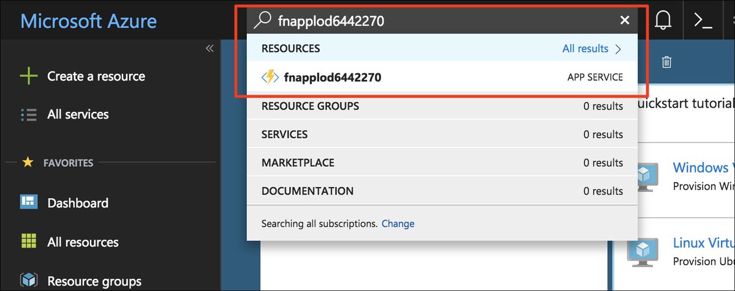Select the DOCUMENTATION section row
This screenshot has height=291, width=735.
click(x=442, y=191)
